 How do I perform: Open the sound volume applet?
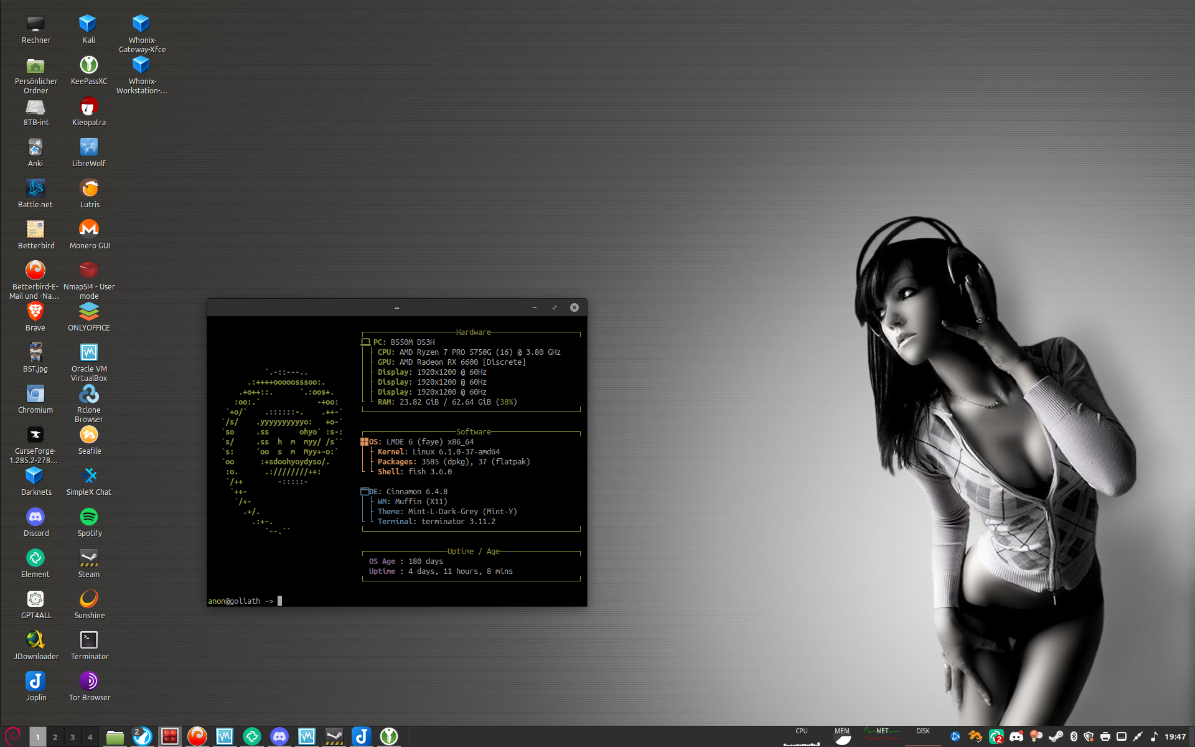(1154, 736)
